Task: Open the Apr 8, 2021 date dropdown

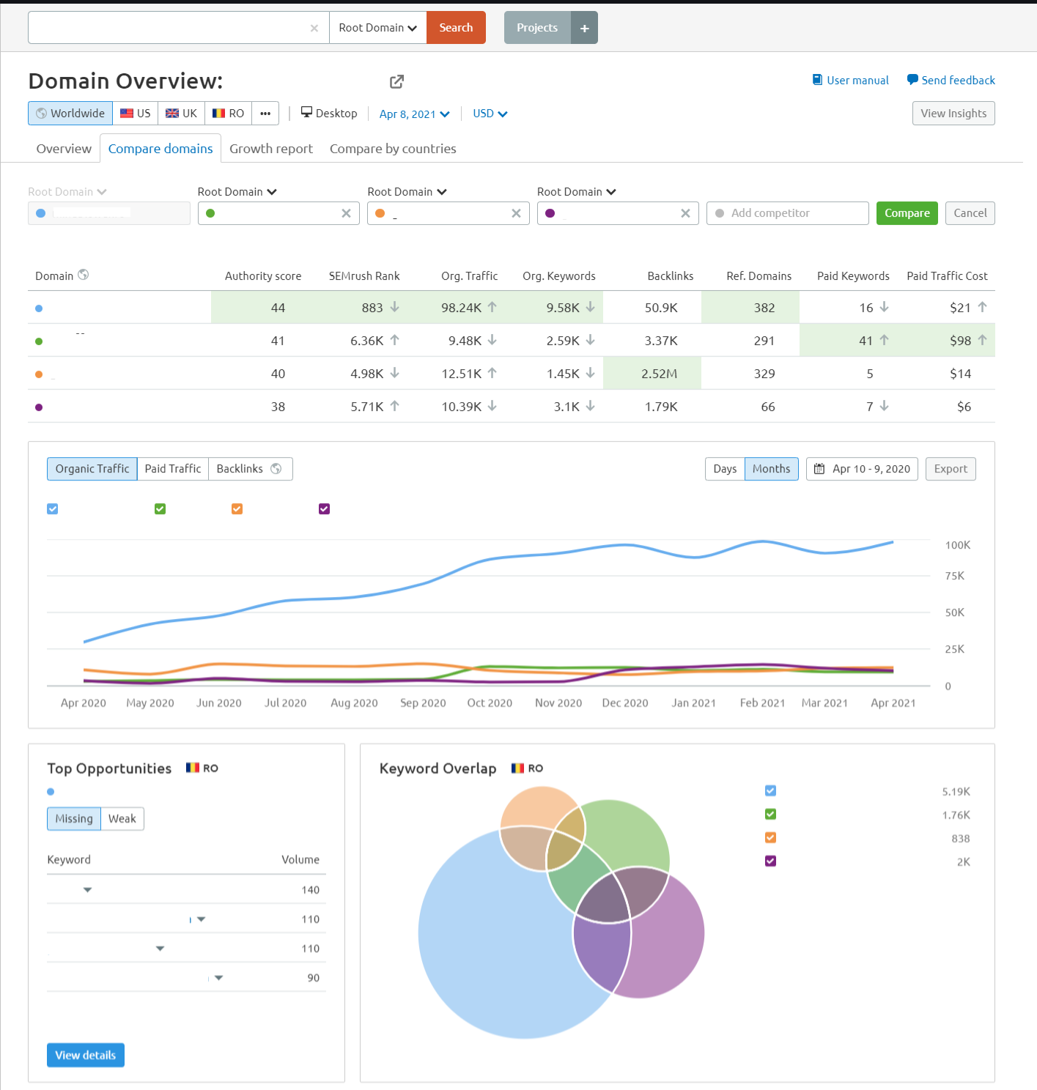Action: (414, 114)
